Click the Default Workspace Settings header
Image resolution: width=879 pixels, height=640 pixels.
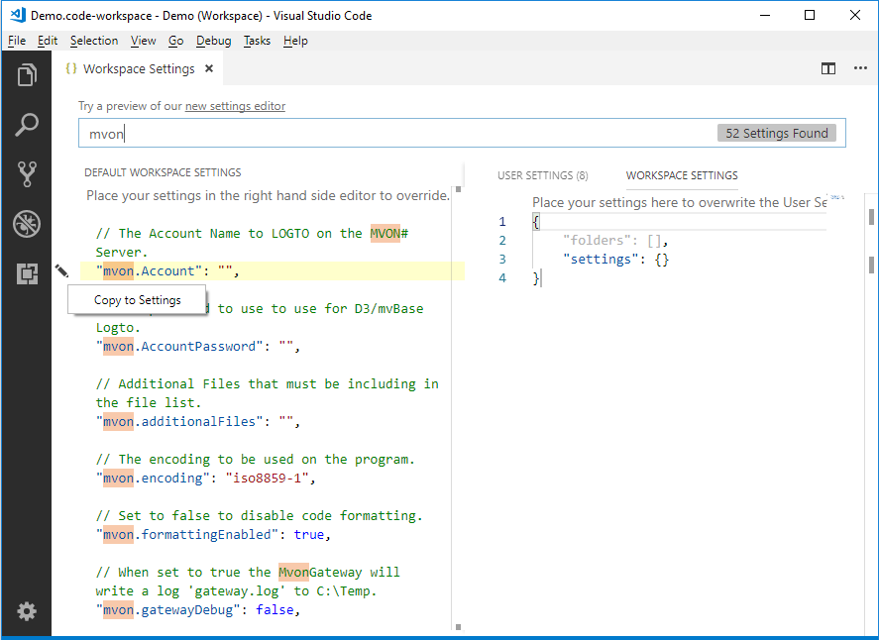163,172
